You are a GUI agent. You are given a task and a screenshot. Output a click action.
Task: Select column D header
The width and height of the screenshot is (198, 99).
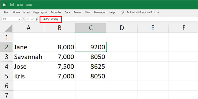[122, 28]
